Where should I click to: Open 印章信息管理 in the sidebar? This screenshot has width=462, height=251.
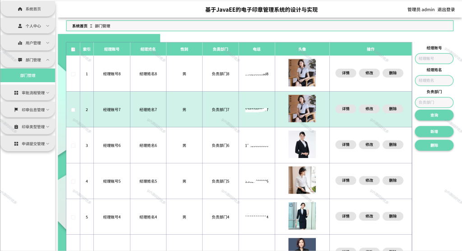(28, 110)
